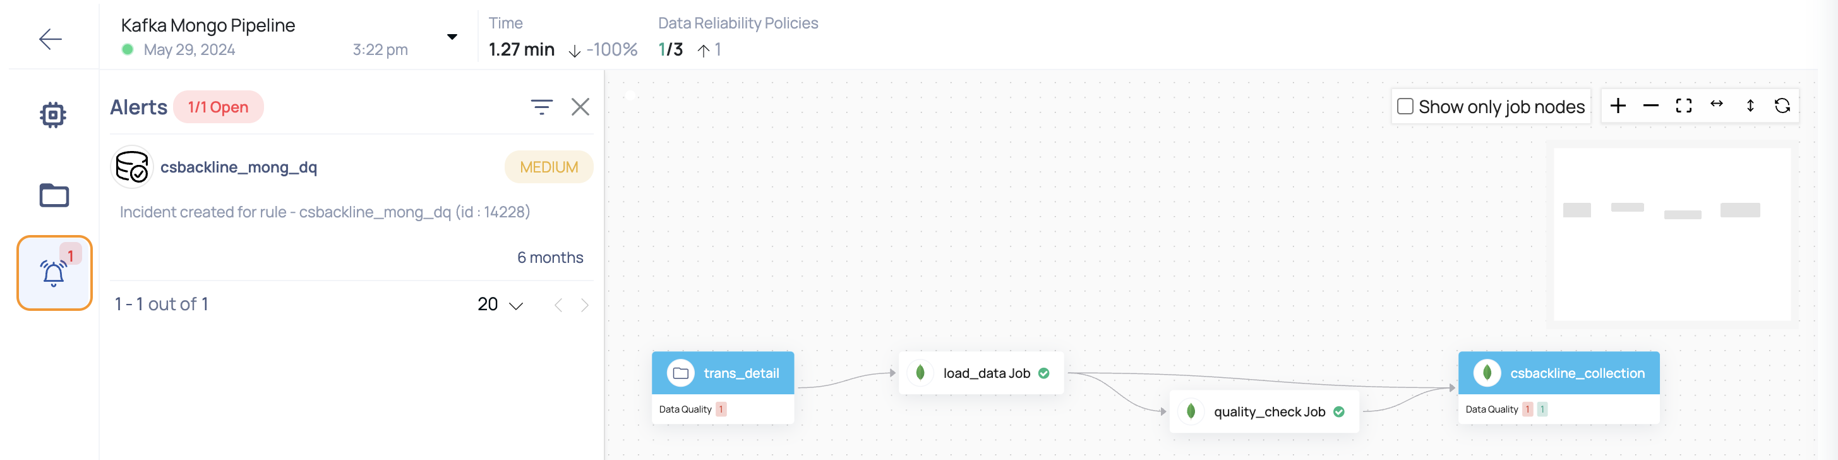
Task: Open the alerts filter icon
Action: (x=541, y=107)
